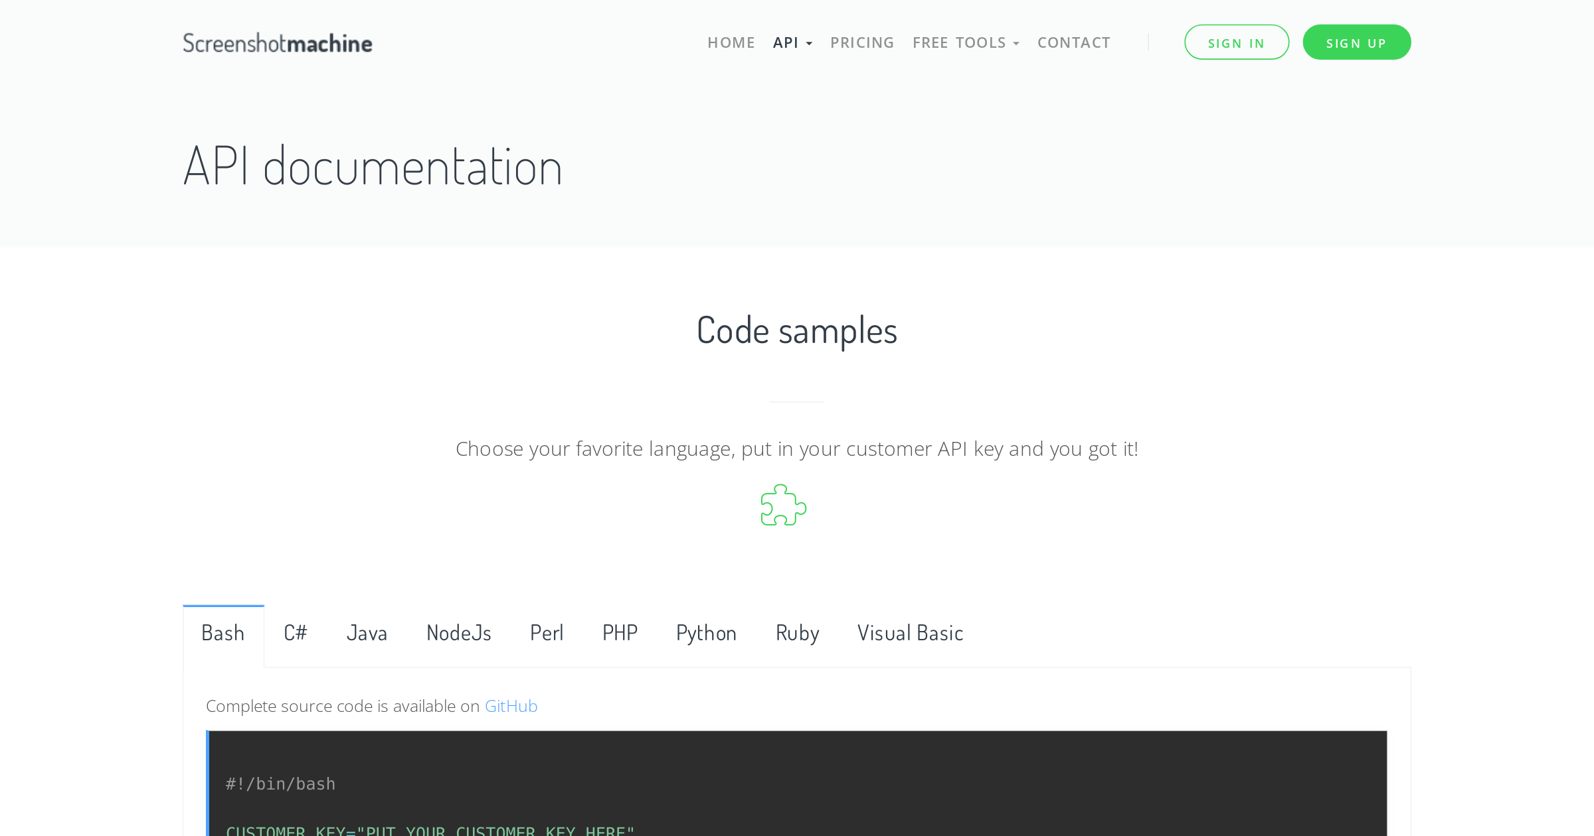Expand the API dropdown menu

click(x=792, y=42)
